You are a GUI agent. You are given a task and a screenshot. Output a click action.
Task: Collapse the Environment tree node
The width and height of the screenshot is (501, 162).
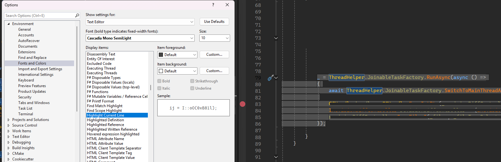(x=8, y=24)
